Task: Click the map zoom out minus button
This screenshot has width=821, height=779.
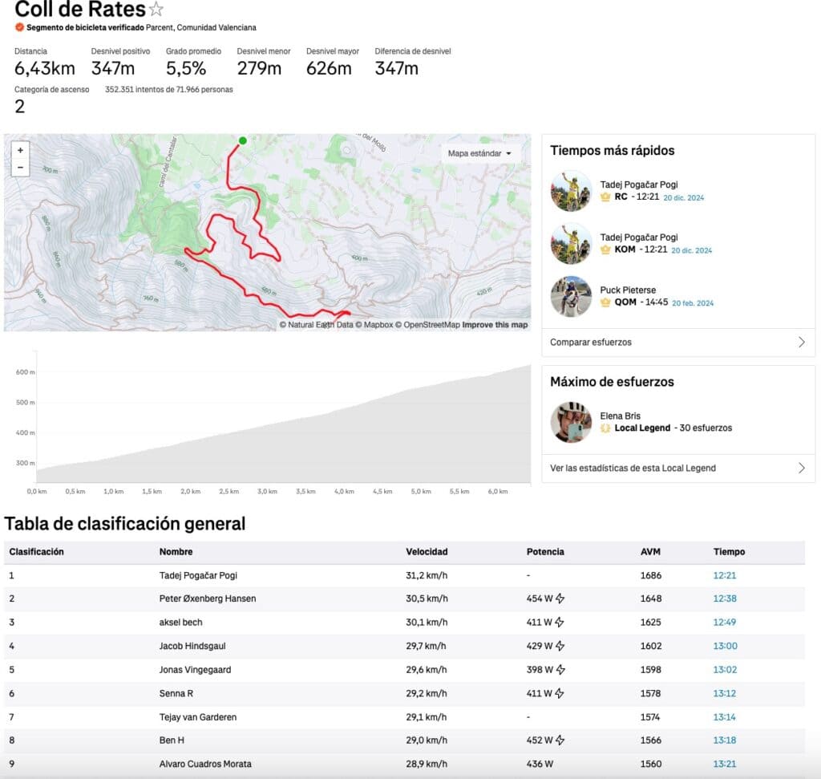Action: click(20, 168)
